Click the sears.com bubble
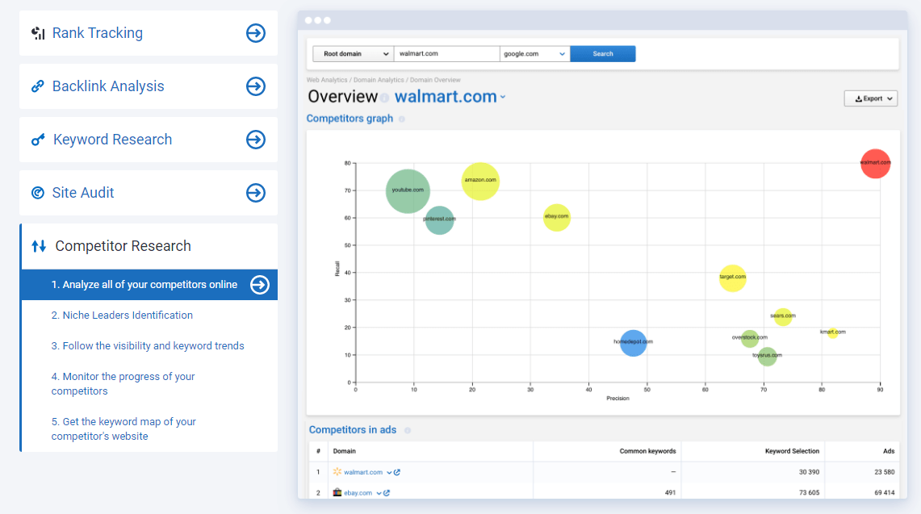This screenshot has height=514, width=921. (783, 316)
